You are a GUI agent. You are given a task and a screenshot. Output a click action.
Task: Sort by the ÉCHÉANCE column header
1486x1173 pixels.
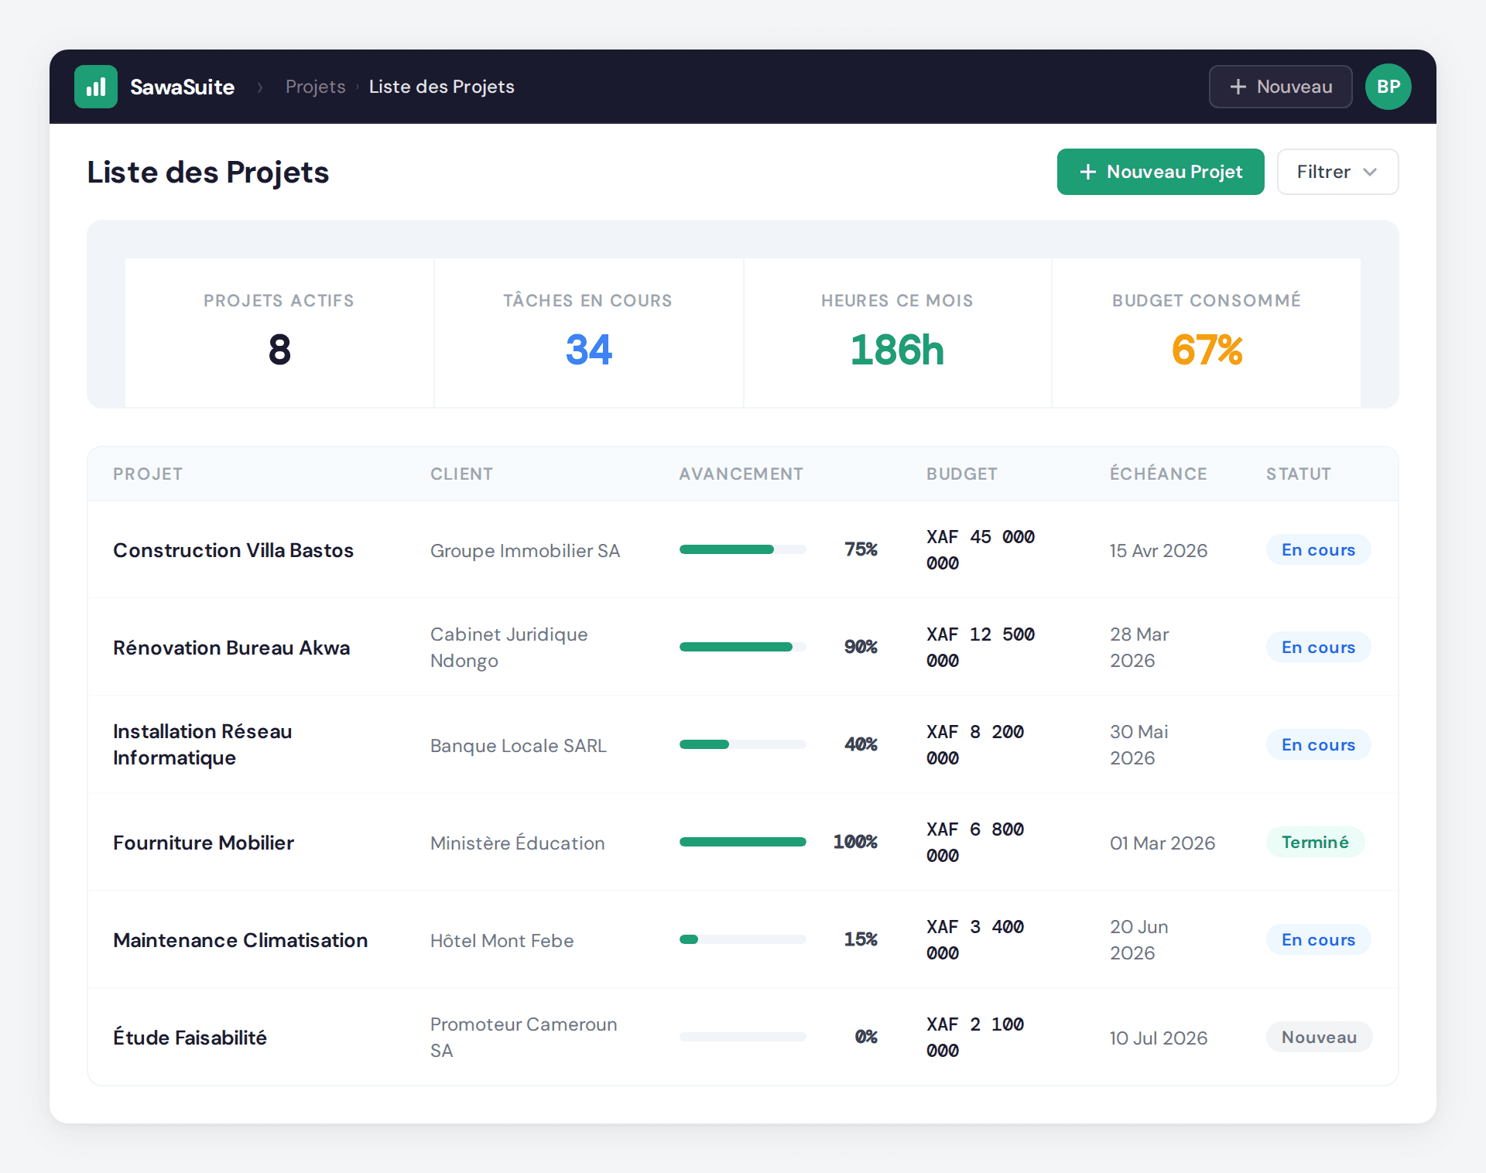pyautogui.click(x=1159, y=474)
